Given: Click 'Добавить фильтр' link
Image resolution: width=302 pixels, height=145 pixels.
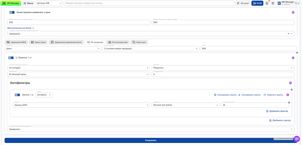Looking at the screenshot, I should point(277,111).
